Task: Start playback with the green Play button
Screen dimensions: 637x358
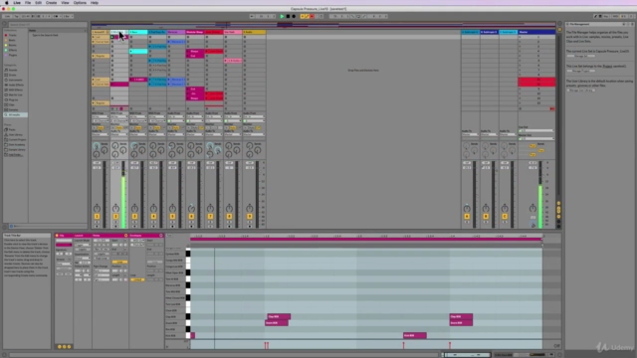Action: tap(282, 16)
